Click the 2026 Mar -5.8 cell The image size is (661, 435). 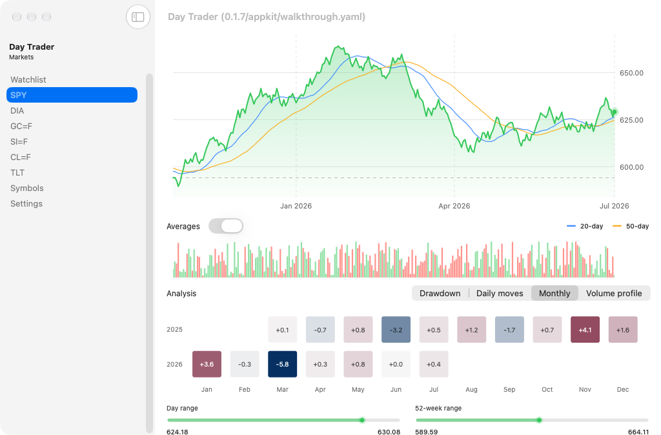click(x=283, y=364)
